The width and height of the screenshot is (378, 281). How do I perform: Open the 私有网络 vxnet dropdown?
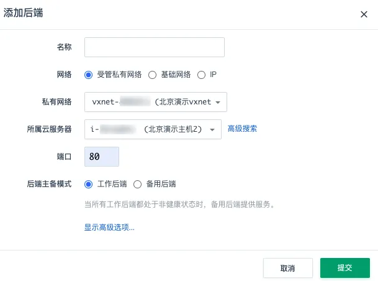[x=155, y=102]
